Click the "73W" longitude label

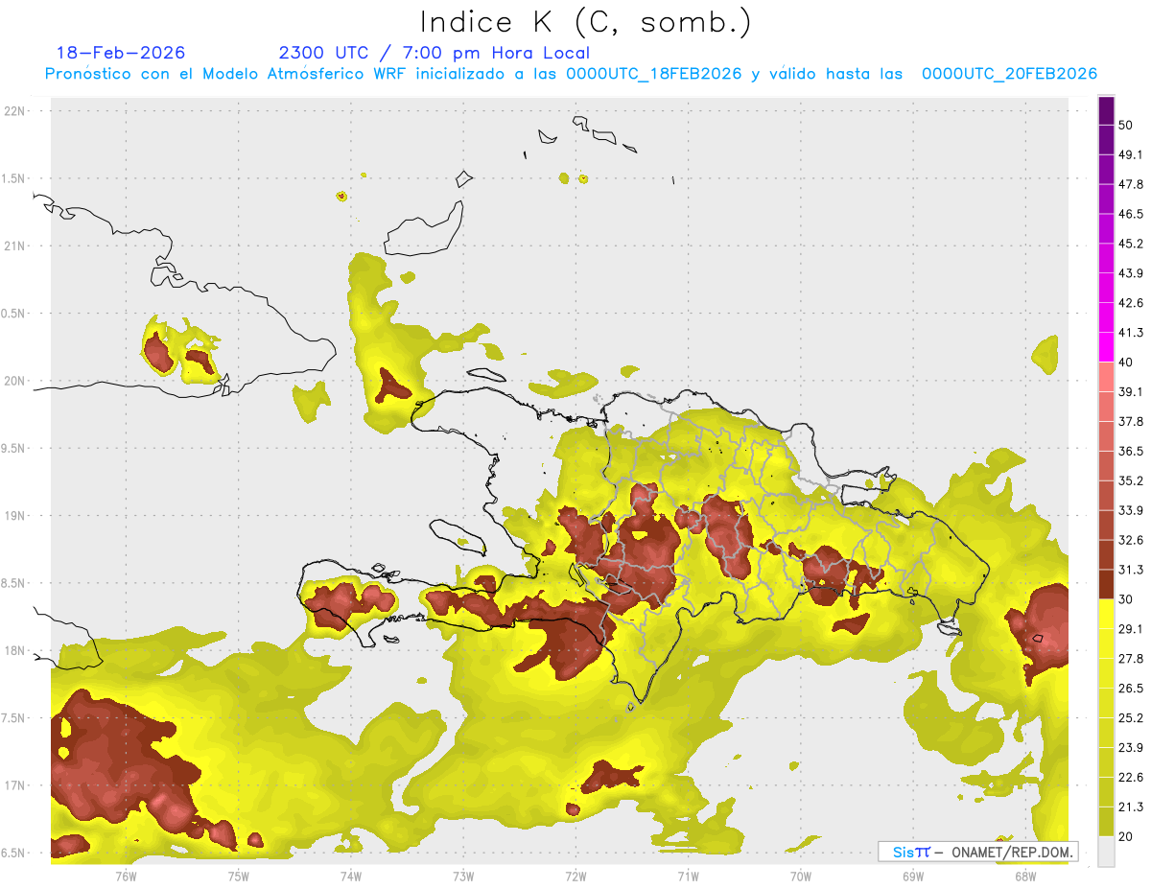[463, 877]
